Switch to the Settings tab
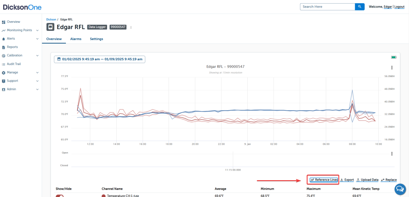 tap(96, 39)
